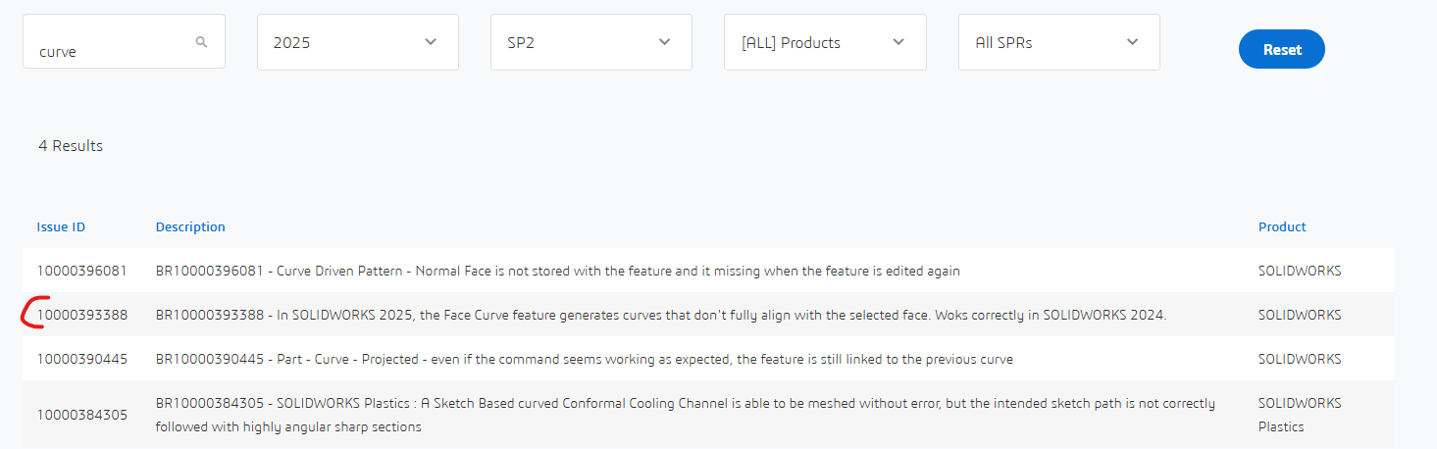Click the SP2 dropdown chevron arrow

(x=664, y=42)
